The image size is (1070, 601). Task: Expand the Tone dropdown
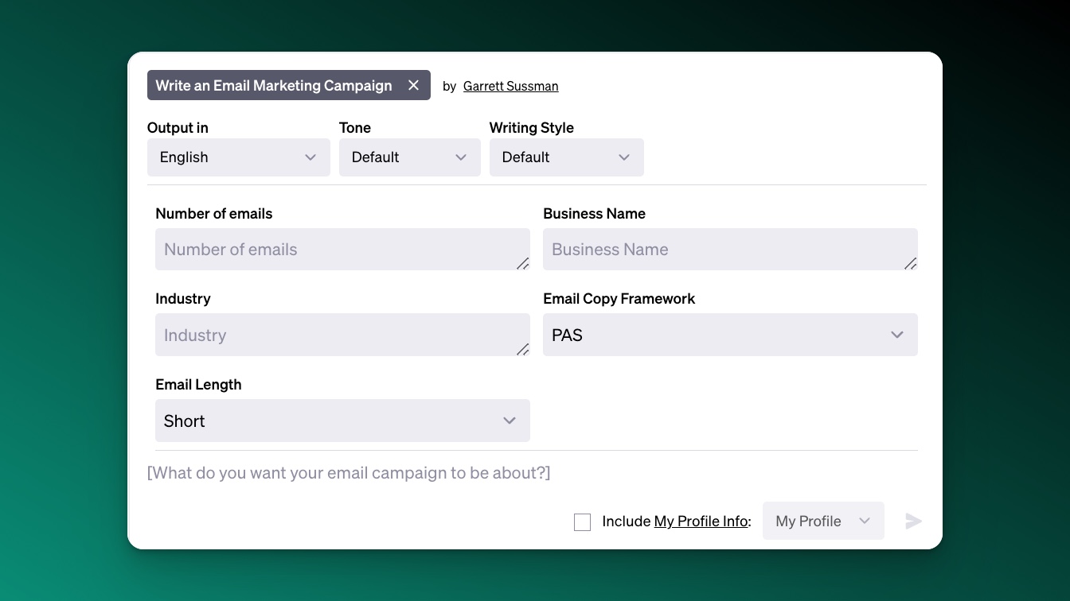pyautogui.click(x=409, y=157)
